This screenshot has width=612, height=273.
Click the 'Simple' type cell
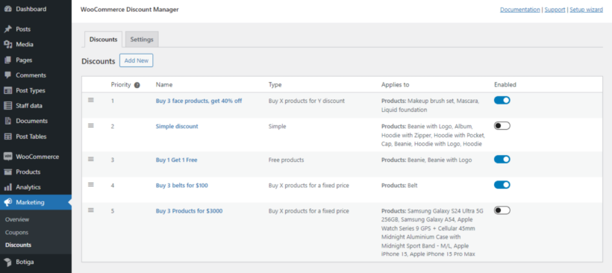(x=277, y=126)
